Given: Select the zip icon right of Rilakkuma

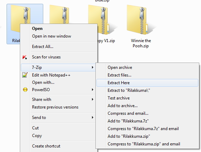Looking at the screenshot, I should tap(59, 14).
